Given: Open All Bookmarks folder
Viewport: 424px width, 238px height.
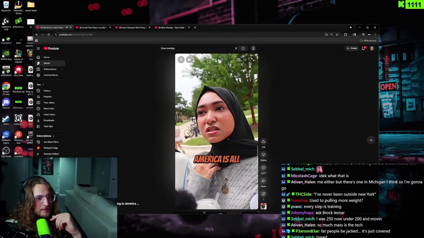Looking at the screenshot, I should point(368,41).
